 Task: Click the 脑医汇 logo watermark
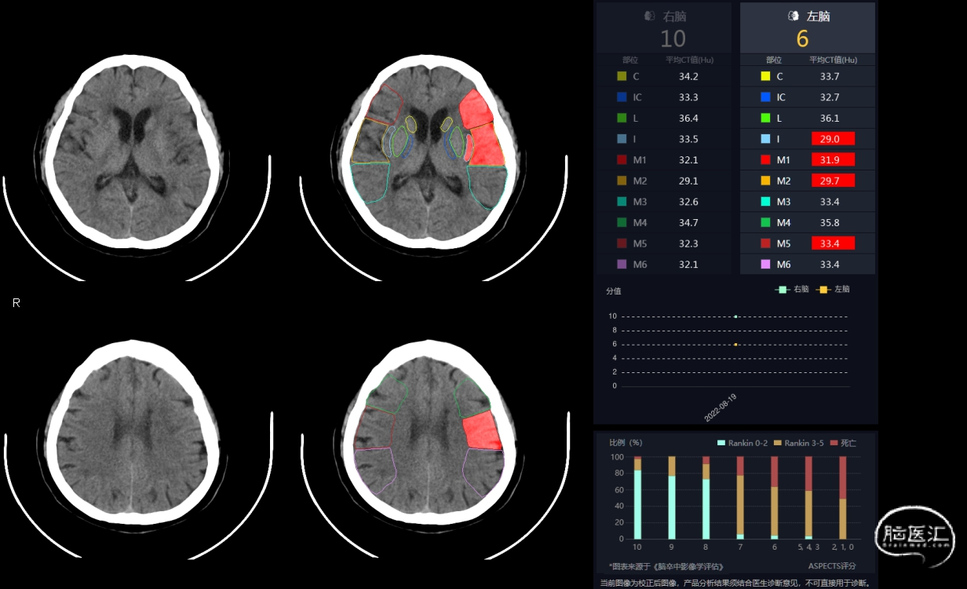pos(915,536)
